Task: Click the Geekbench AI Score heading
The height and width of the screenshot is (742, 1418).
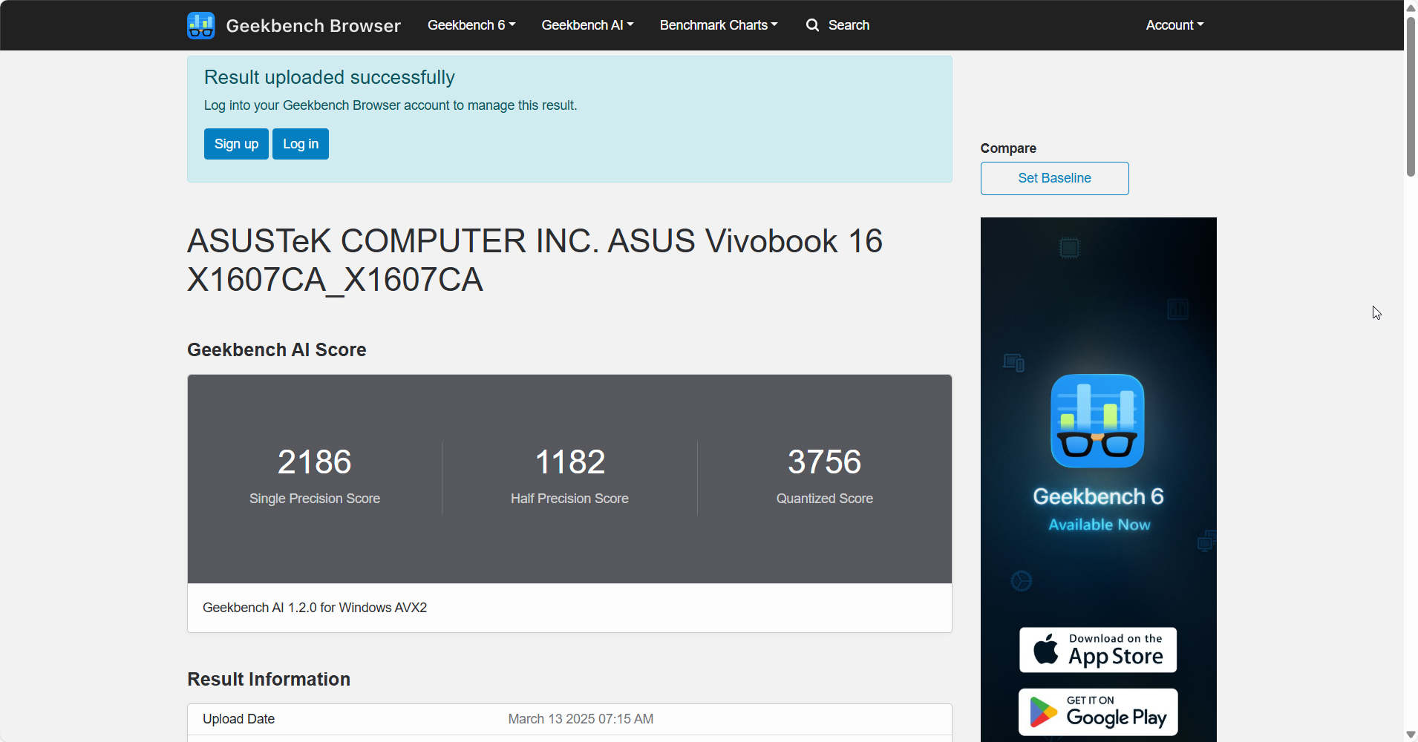Action: coord(277,349)
